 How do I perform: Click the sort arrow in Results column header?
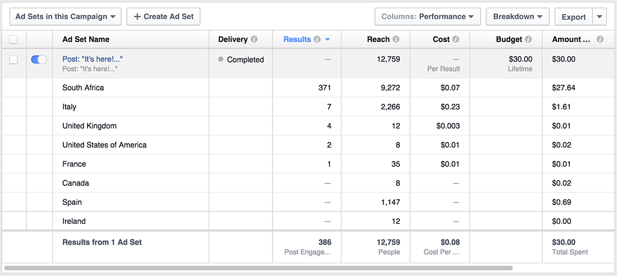click(328, 40)
